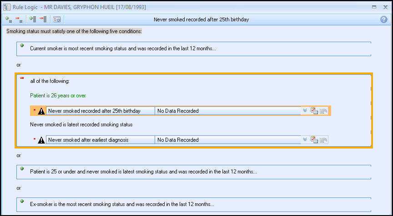
Task: Open dropdown chevron for Never smoked after 25th birthday
Action: (305, 110)
